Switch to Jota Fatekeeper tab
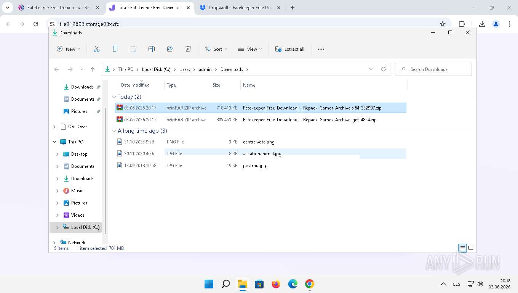Screen dimensions: 518x293 (149, 8)
